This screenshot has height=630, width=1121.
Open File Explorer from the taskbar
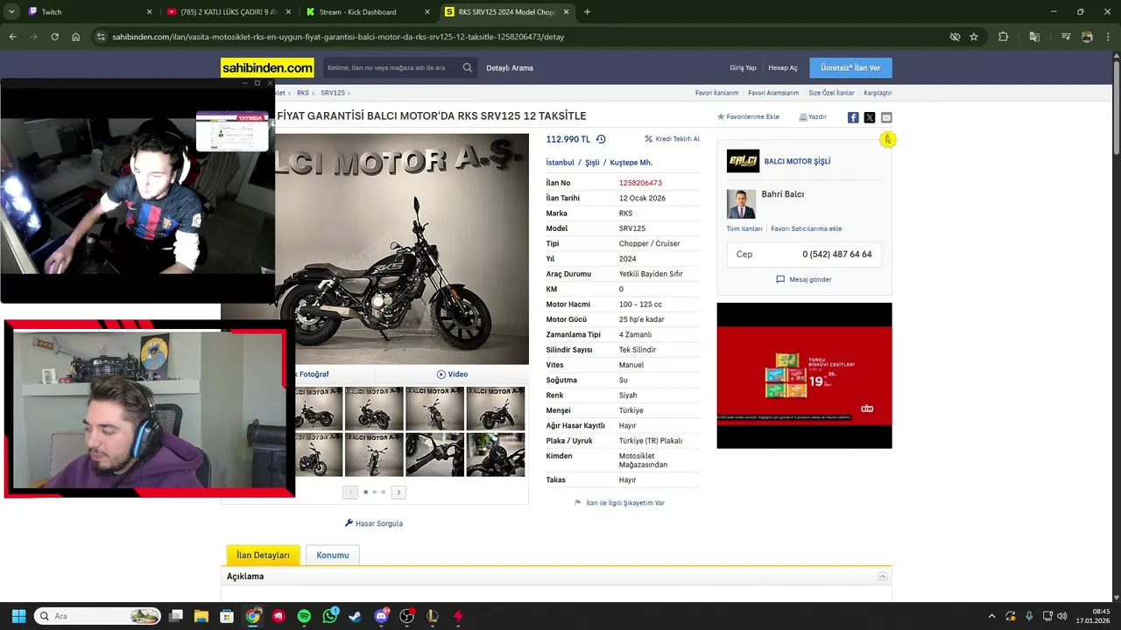201,616
